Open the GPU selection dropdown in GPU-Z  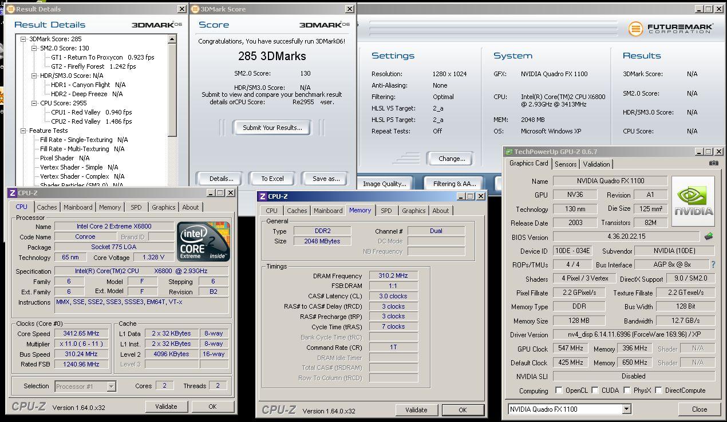(x=626, y=409)
